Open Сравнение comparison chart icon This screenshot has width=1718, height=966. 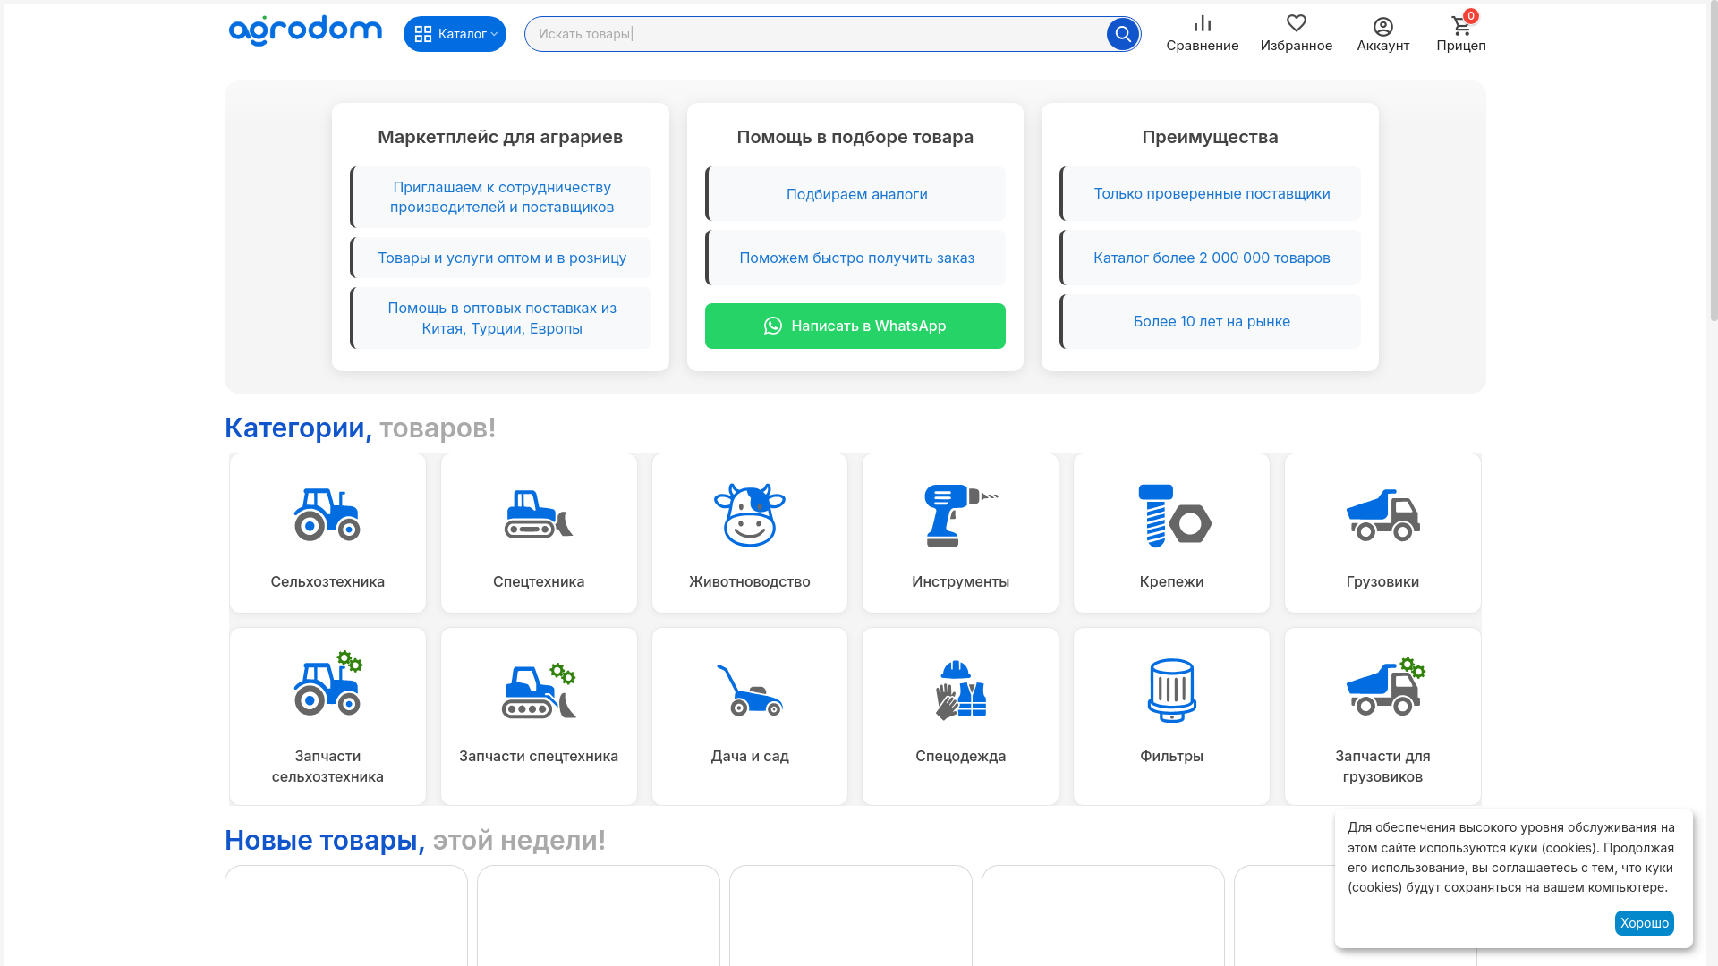click(1203, 23)
